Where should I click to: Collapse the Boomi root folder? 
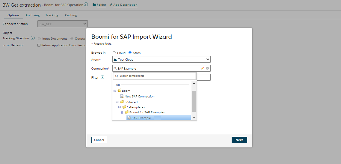coord(115,91)
